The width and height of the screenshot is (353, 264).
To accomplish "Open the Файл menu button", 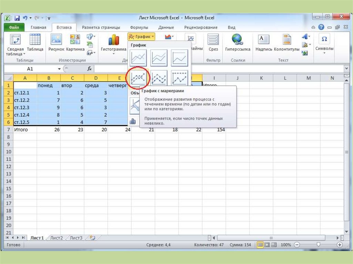I will point(14,28).
